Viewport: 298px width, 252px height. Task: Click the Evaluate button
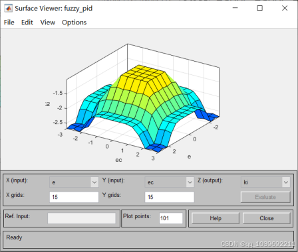pyautogui.click(x=265, y=197)
